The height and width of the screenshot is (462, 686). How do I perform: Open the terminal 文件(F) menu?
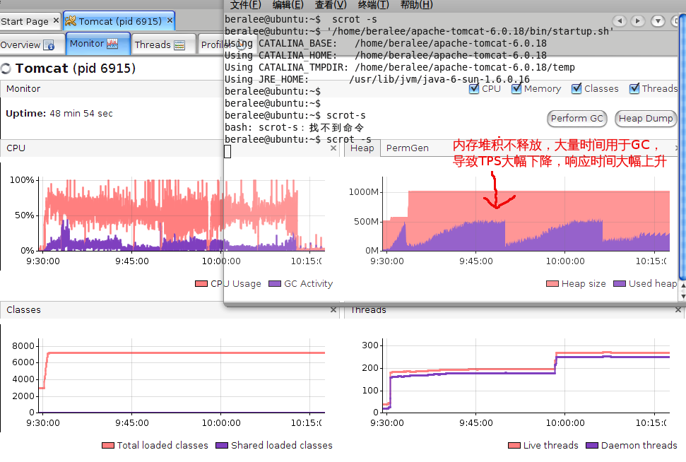(245, 5)
